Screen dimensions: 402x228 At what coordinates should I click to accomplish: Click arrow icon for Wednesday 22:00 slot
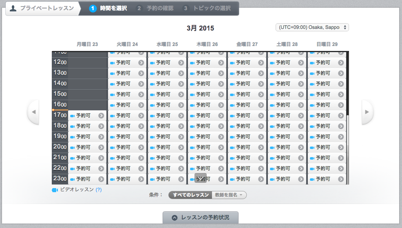(x=181, y=169)
